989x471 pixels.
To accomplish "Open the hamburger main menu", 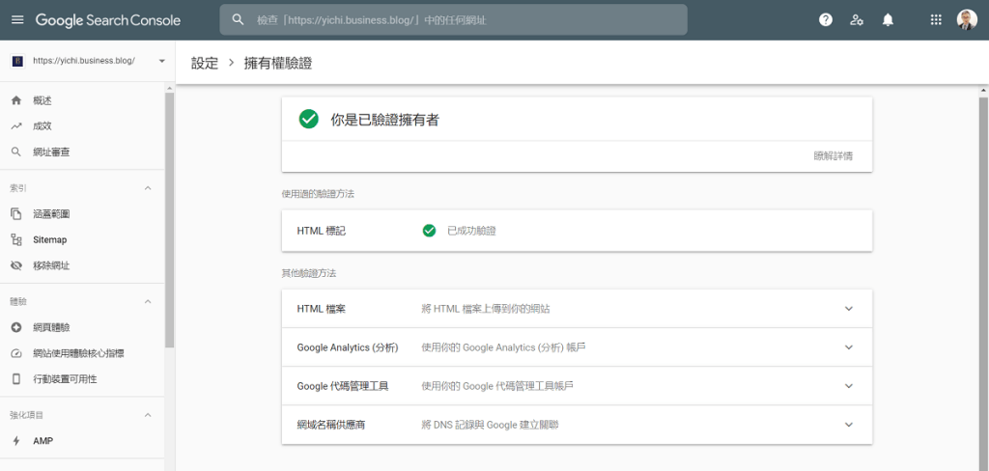I will click(17, 20).
